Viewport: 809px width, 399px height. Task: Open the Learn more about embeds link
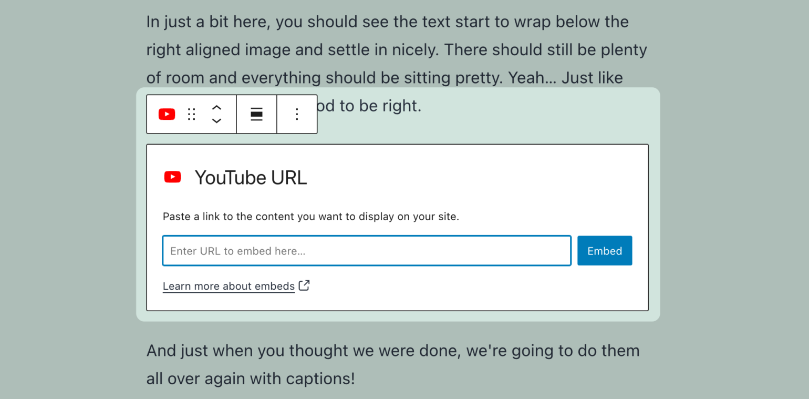pos(229,286)
